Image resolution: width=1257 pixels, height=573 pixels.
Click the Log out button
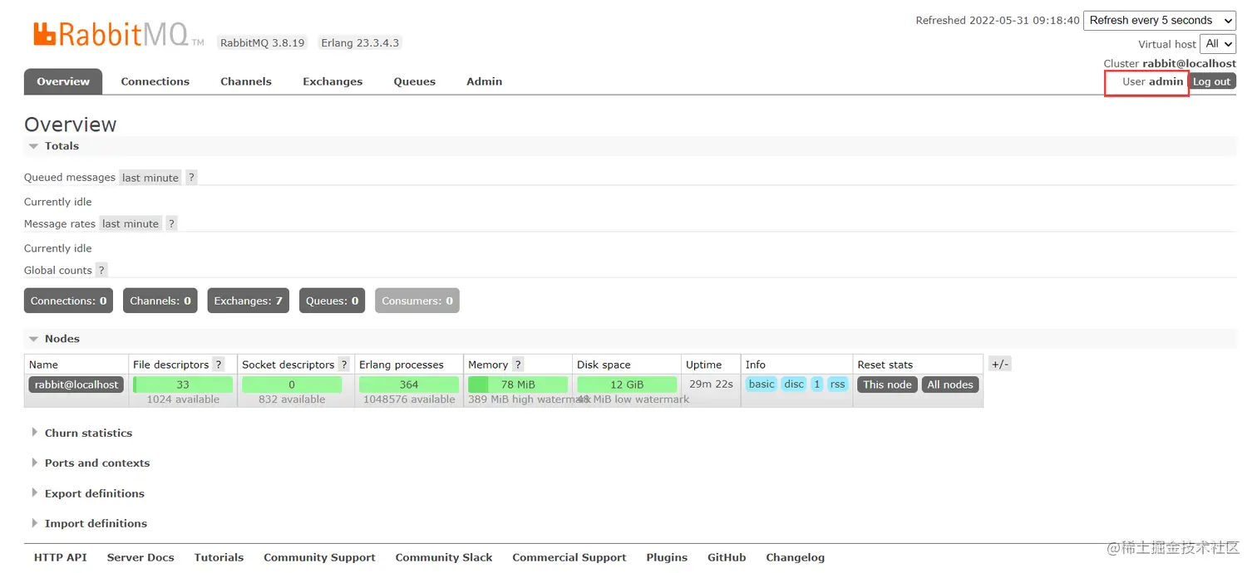(1212, 81)
